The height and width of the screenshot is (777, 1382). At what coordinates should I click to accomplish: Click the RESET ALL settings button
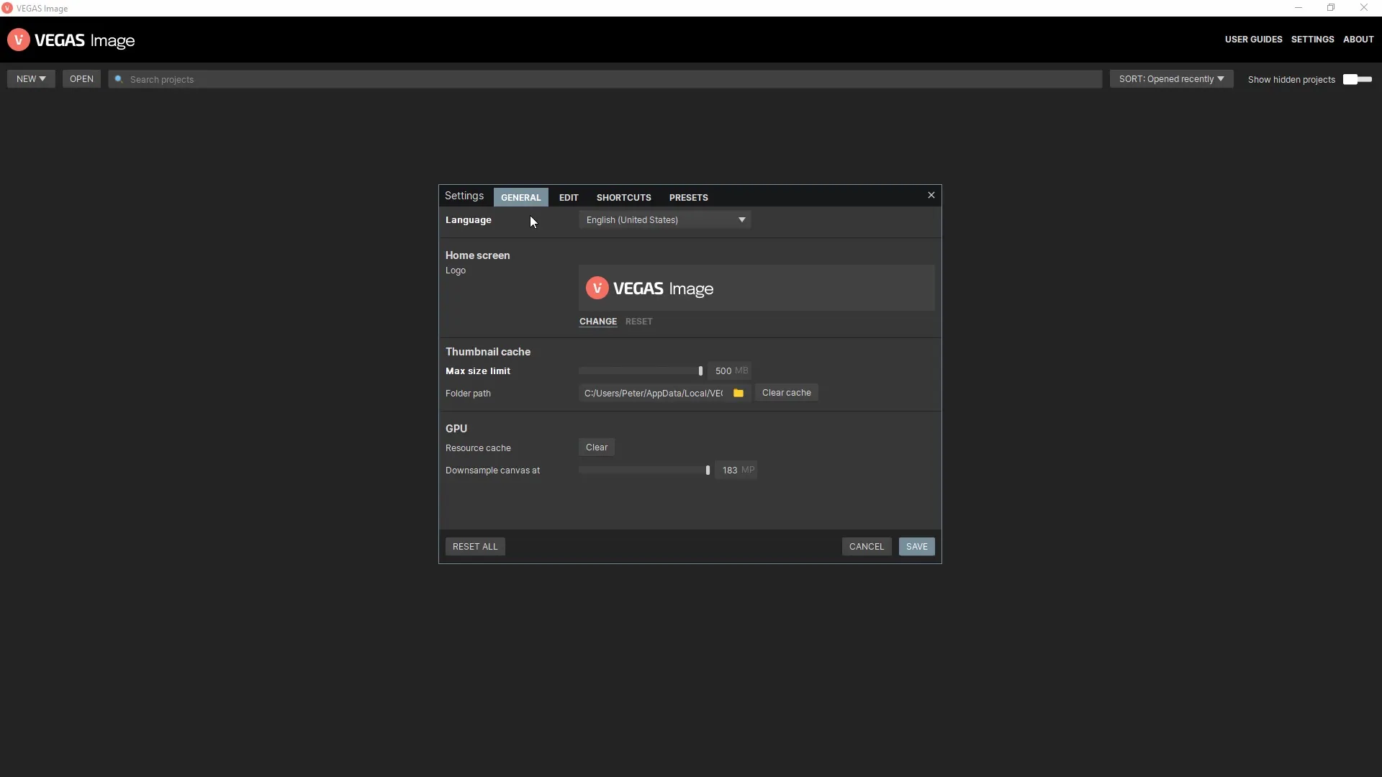pyautogui.click(x=474, y=547)
